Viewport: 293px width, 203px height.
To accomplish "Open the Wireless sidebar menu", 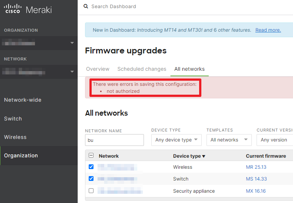I will click(15, 137).
